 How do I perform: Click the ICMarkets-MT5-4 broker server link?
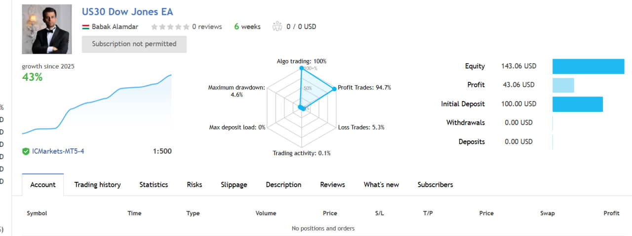tap(58, 151)
